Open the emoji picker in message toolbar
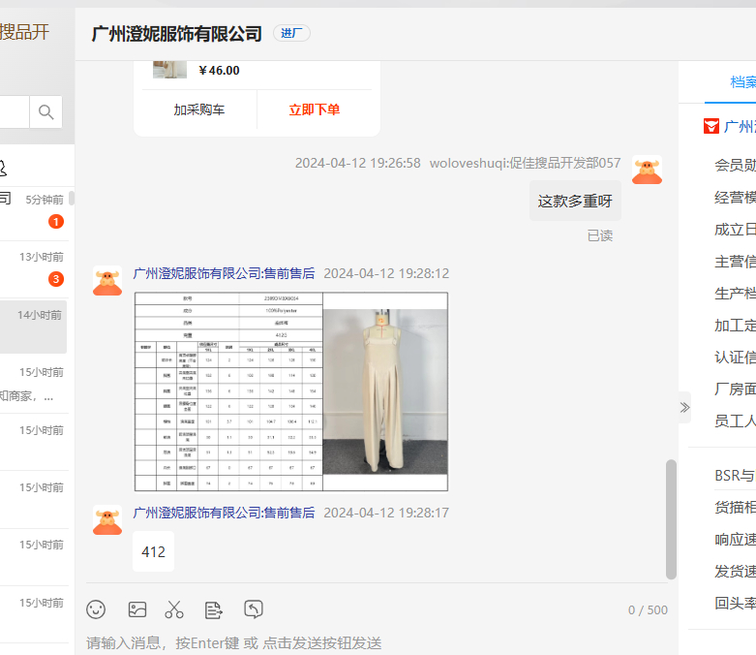Viewport: 756px width, 655px height. (96, 609)
